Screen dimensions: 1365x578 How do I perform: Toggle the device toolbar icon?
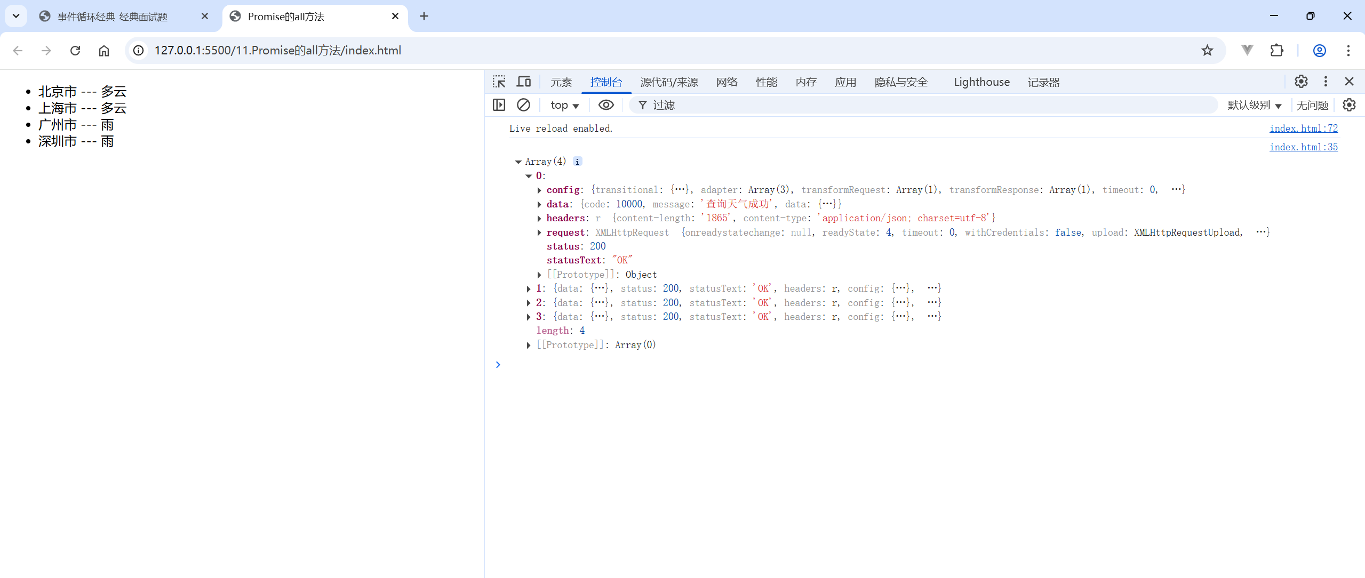(x=524, y=82)
